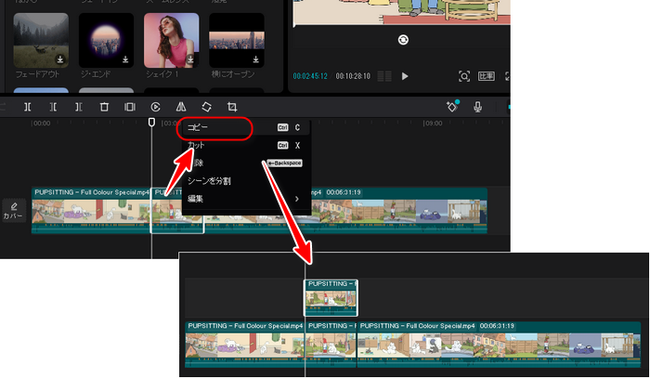Click the freeze frame toolbar icon
The height and width of the screenshot is (378, 650).
(x=130, y=108)
